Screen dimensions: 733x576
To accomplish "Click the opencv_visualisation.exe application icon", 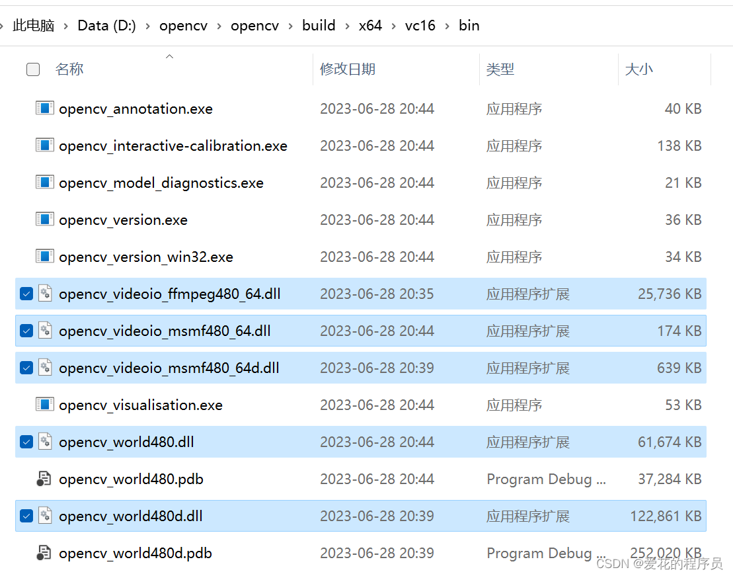I will (44, 404).
